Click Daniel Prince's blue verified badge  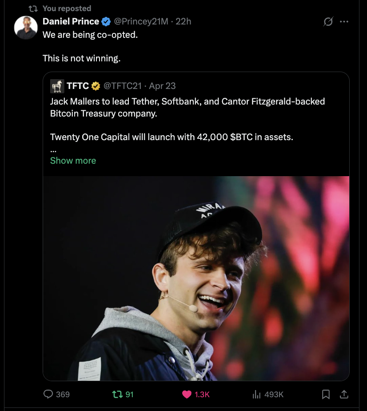(x=106, y=21)
